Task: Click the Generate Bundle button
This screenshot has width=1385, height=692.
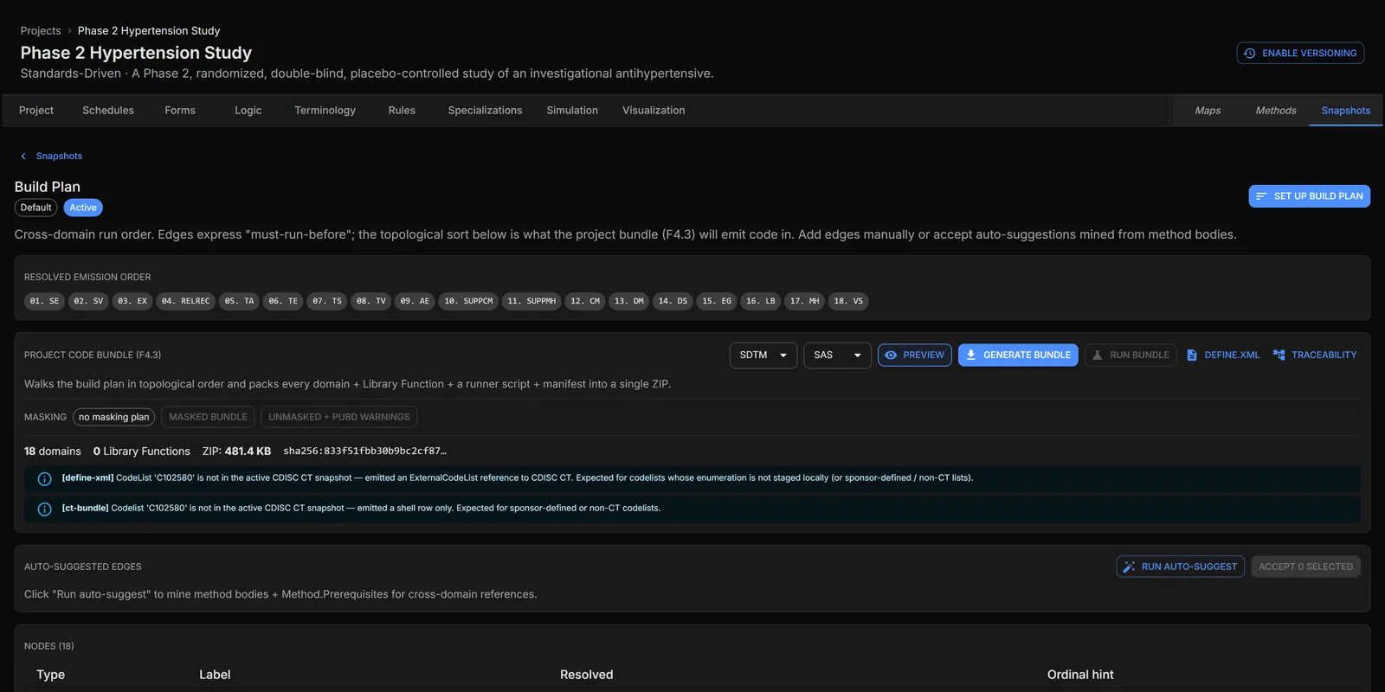Action: coord(1018,356)
